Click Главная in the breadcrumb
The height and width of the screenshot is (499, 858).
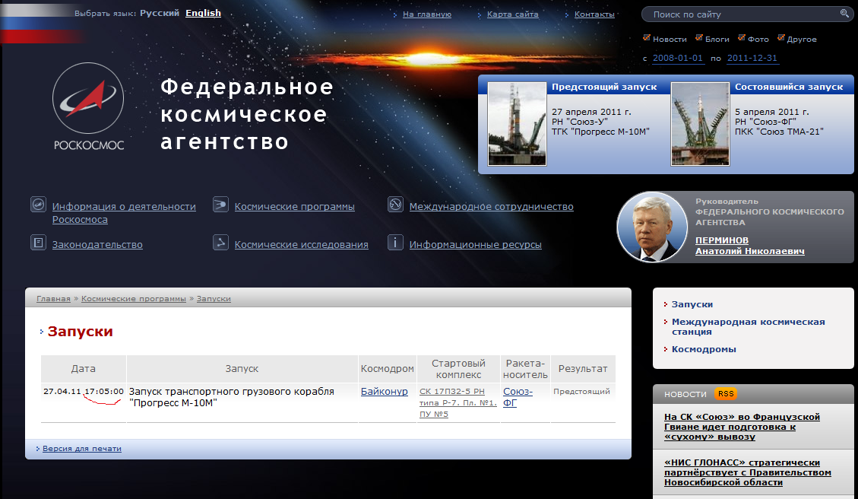(54, 298)
